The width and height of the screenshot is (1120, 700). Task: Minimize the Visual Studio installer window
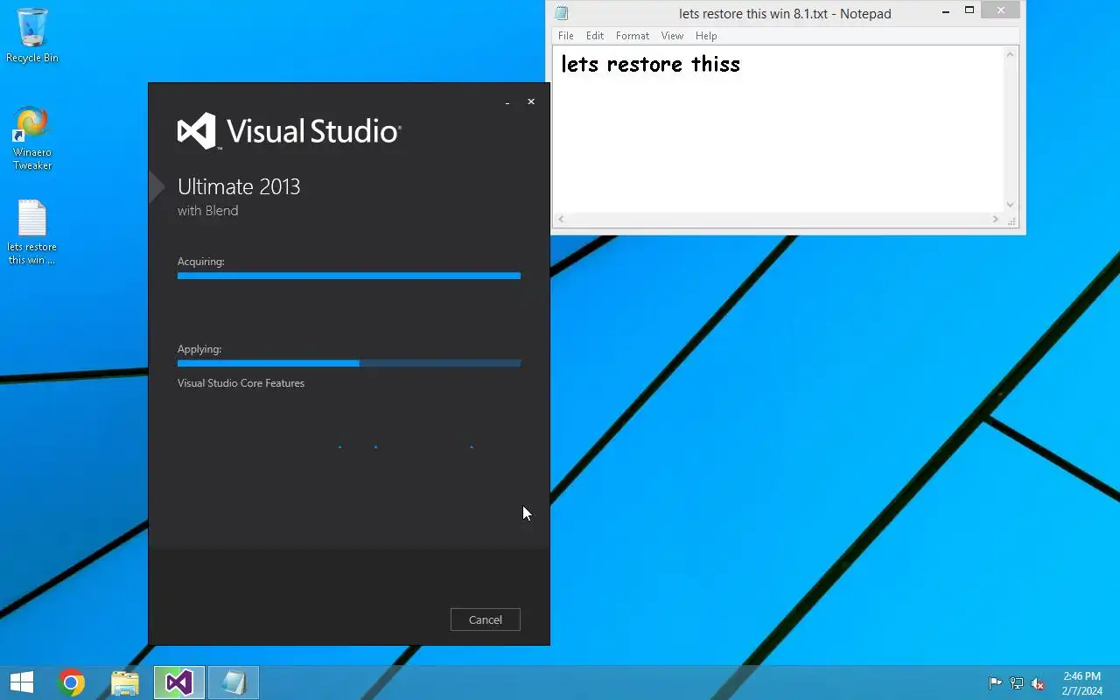click(507, 102)
